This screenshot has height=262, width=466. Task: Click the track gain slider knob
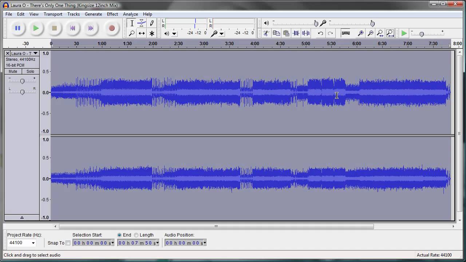(22, 82)
